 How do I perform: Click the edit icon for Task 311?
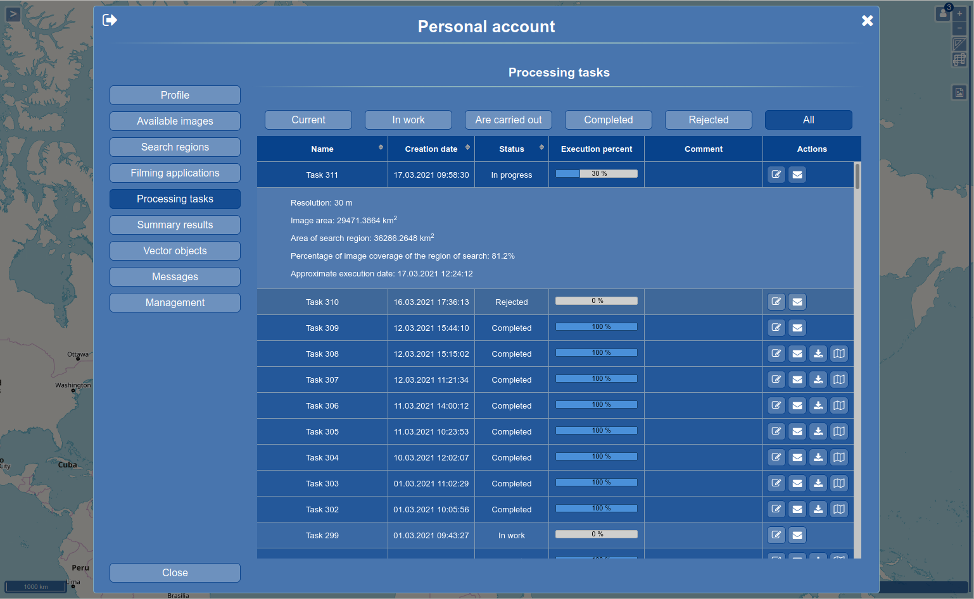[776, 175]
